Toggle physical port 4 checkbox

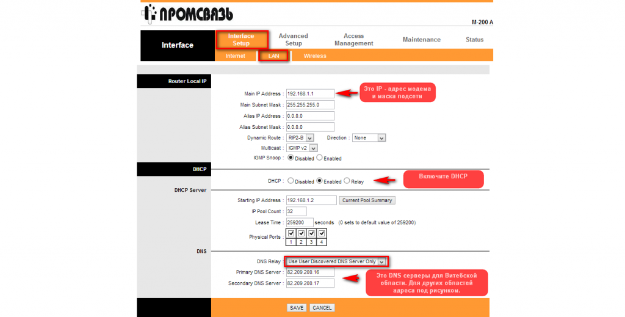(322, 233)
